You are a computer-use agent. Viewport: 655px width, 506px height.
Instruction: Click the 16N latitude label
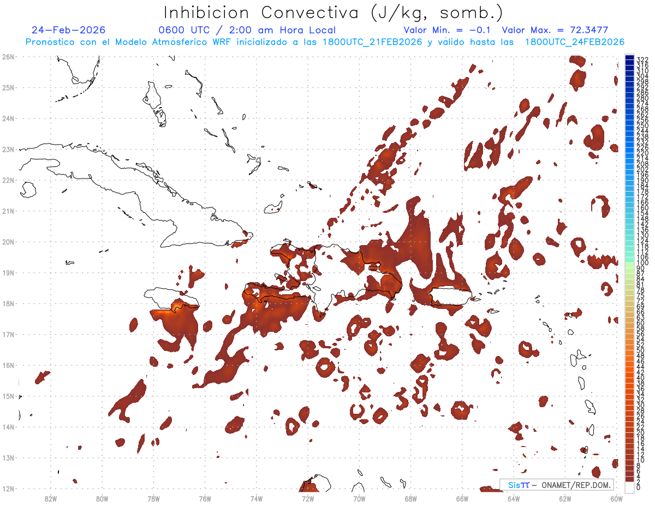pos(8,365)
